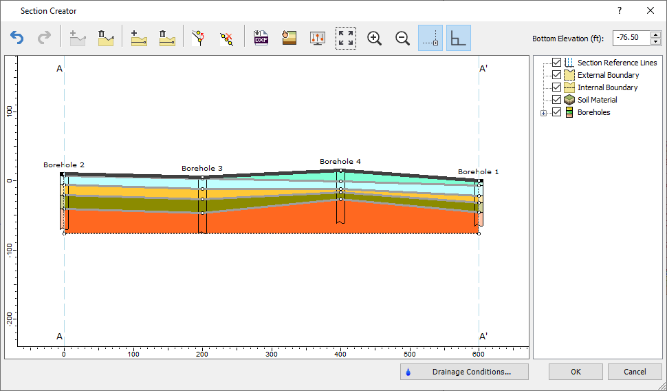Viewport: 667px width, 391px height.
Task: Toggle the right-angle ortho snap icon
Action: pos(459,38)
